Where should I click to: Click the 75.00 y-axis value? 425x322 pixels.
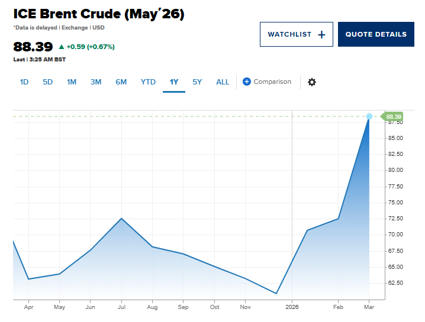coord(395,203)
